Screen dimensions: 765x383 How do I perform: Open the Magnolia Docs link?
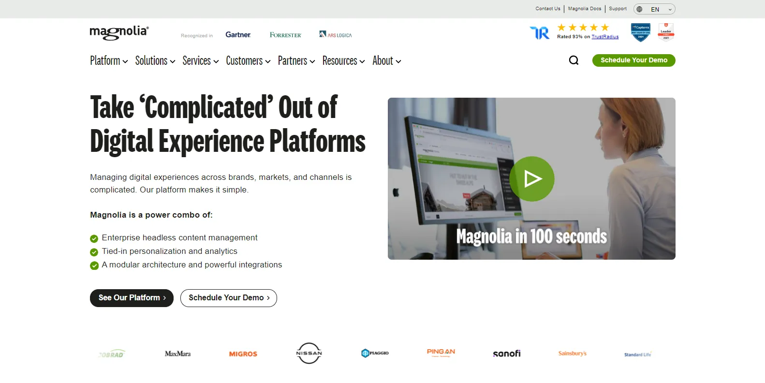tap(585, 9)
